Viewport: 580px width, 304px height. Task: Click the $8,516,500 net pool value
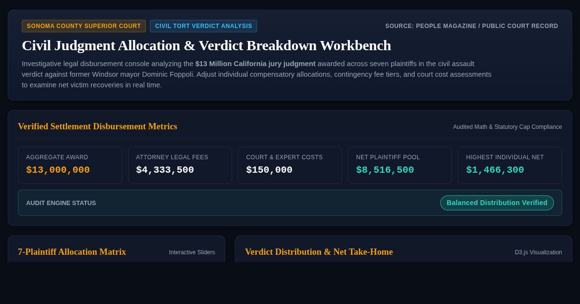(x=385, y=170)
